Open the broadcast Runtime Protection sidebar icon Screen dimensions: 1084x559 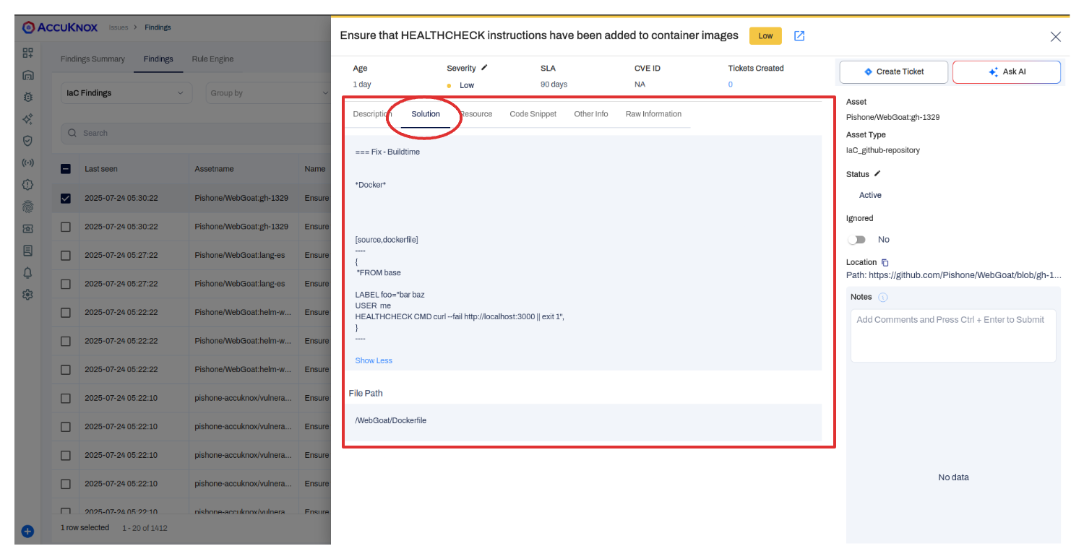(27, 162)
